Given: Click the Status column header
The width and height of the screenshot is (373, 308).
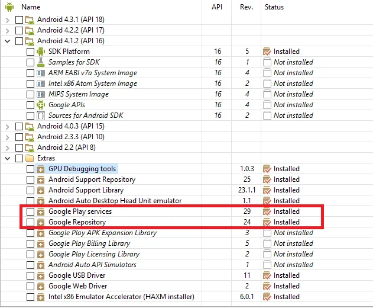Looking at the screenshot, I should [274, 7].
